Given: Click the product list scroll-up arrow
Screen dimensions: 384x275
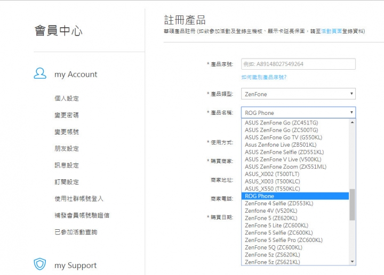Looking at the screenshot, I should [352, 122].
